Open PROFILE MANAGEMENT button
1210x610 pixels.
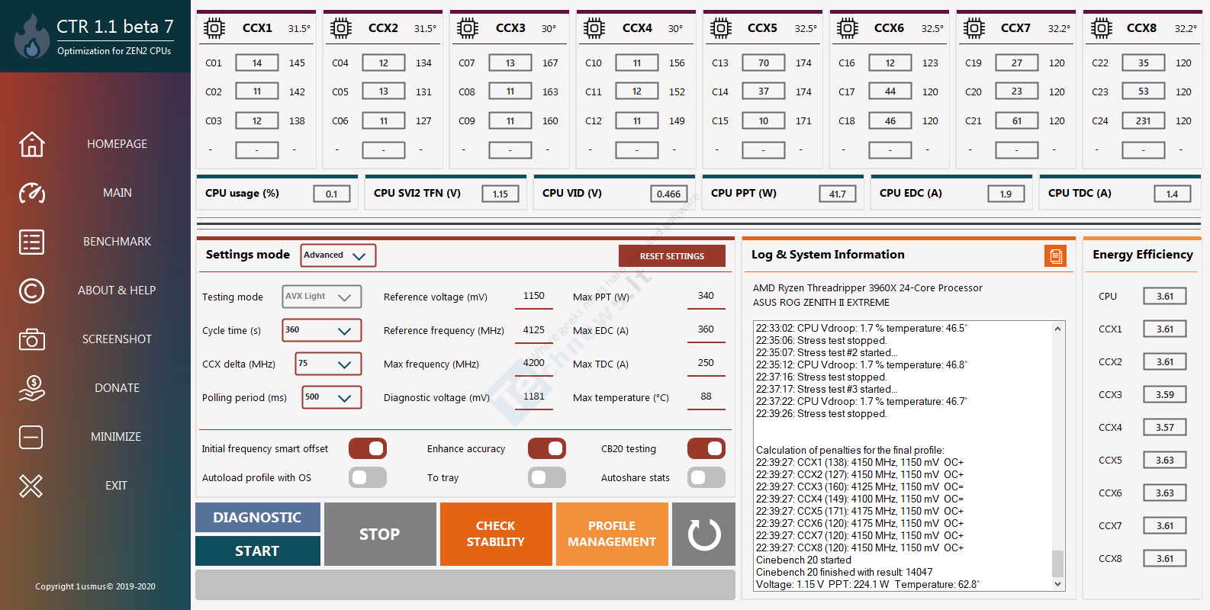[612, 534]
